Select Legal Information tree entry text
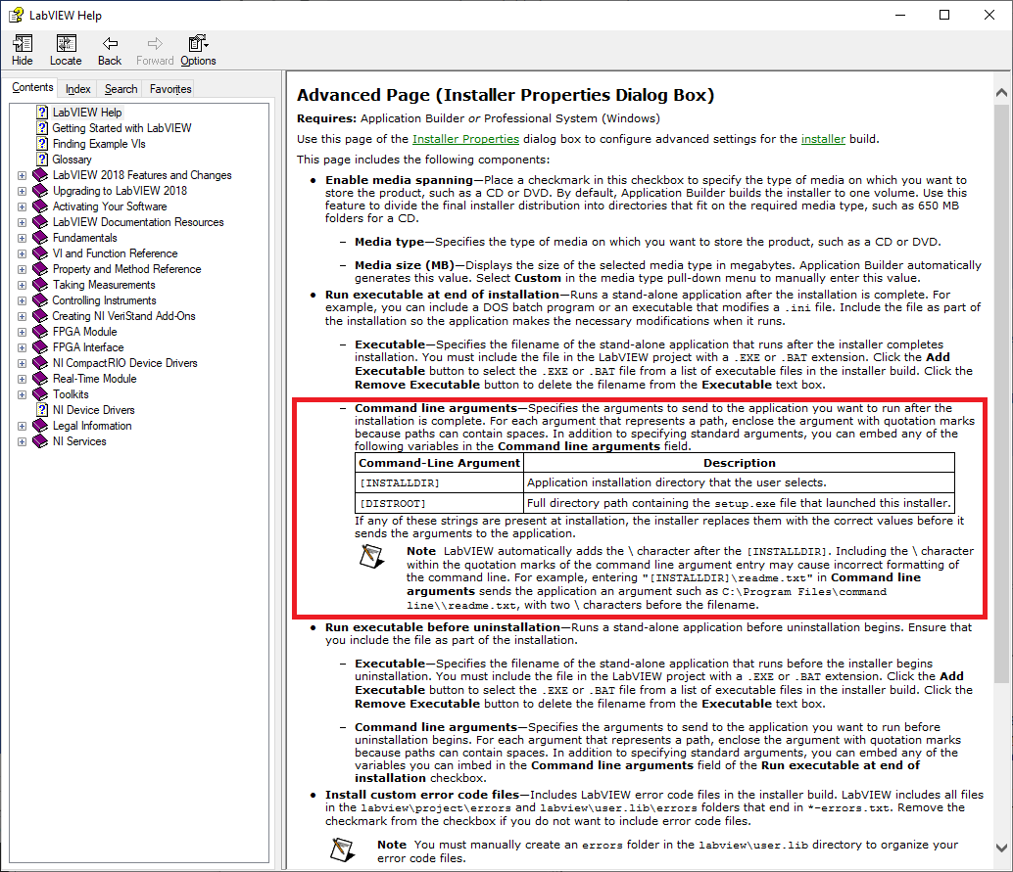 (92, 426)
